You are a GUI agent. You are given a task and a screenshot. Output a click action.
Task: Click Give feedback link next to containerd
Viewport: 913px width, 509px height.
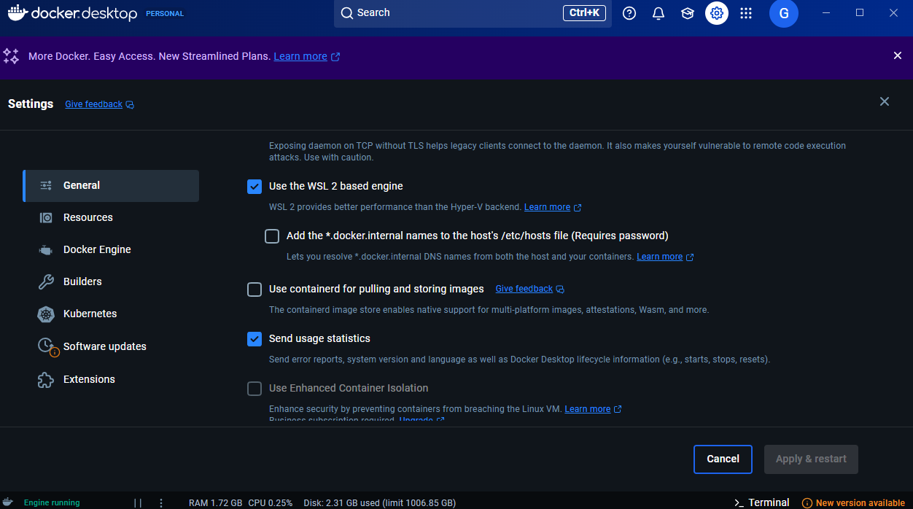[x=524, y=289]
